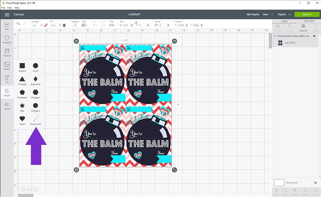Viewport: 321px width, 197px height.
Task: Open the Fill dropdown set to Print
Action: pyautogui.click(x=56, y=25)
